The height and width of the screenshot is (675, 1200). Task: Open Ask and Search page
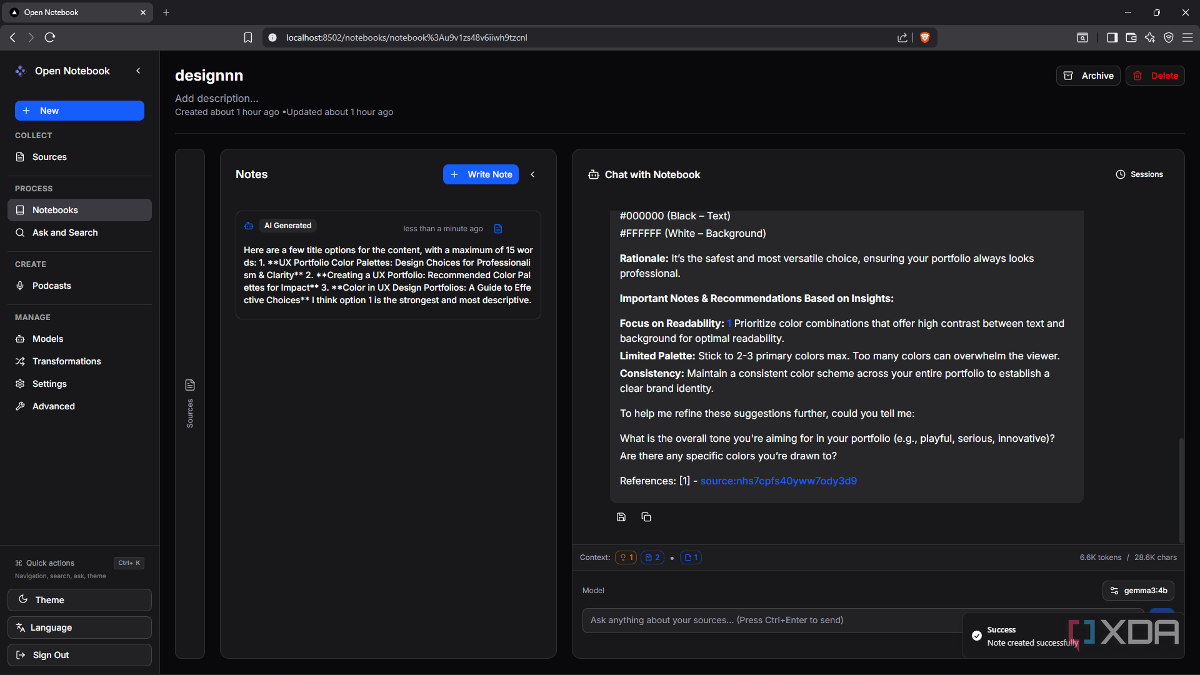[x=79, y=232]
